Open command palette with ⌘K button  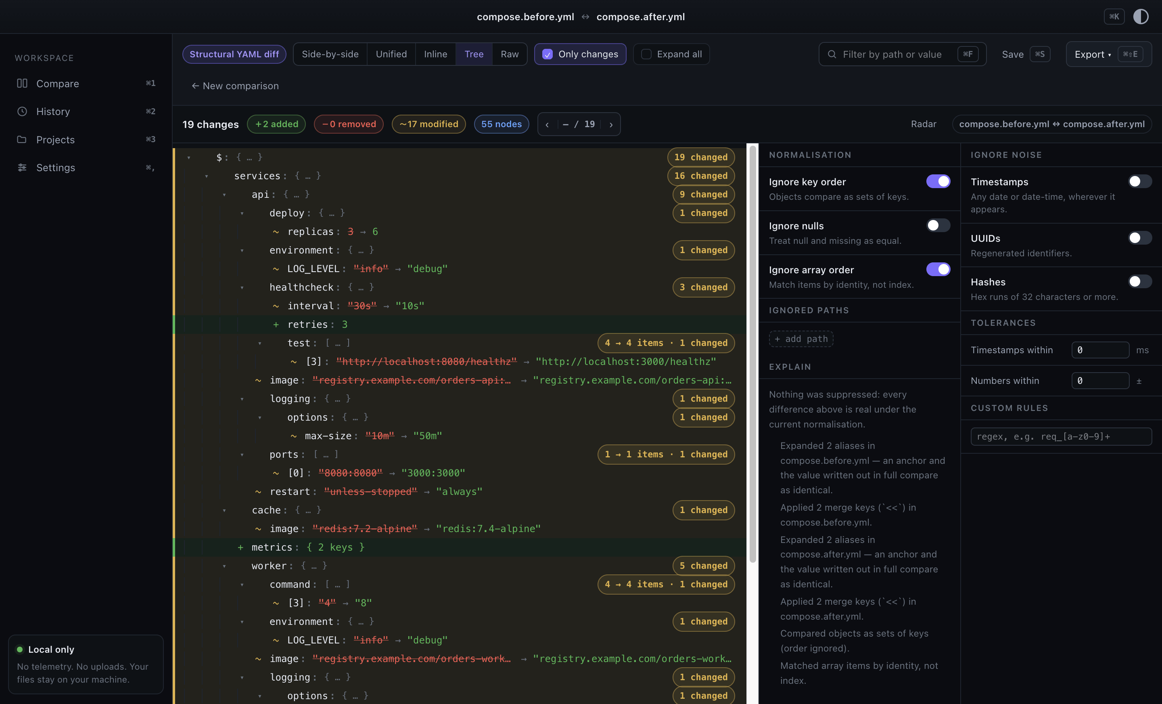coord(1114,17)
